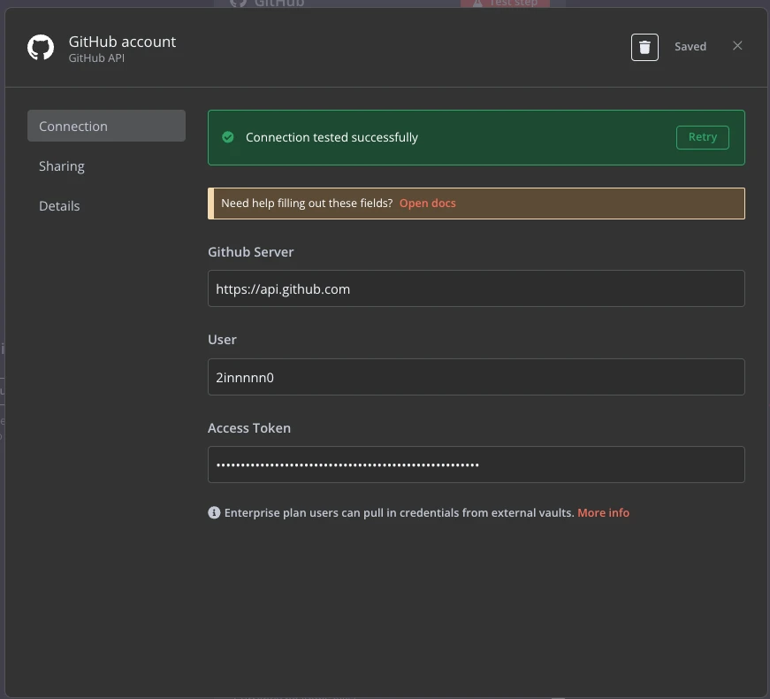The image size is (770, 699).
Task: Click the info icon beside Enterprise plan note
Action: [214, 512]
